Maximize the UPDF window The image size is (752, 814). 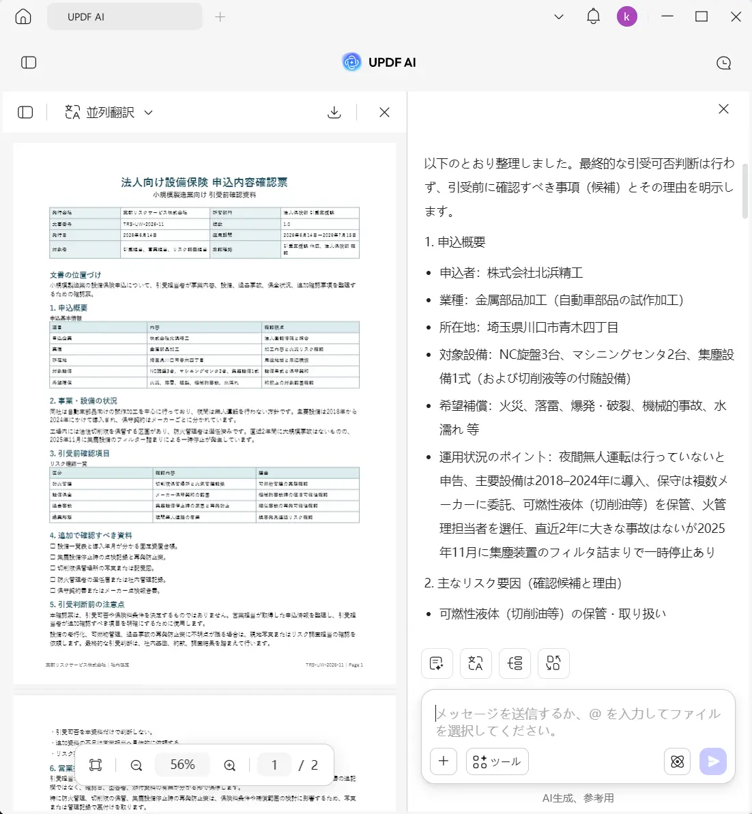point(702,16)
